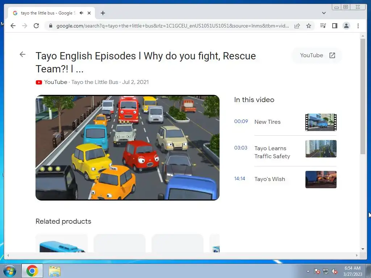Click 'Tayo the Little Bus' channel text
Viewport: 371px width, 278px height.
coord(95,82)
